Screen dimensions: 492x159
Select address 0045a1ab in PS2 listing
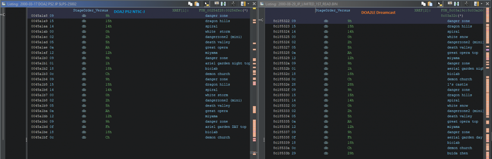[39, 31]
